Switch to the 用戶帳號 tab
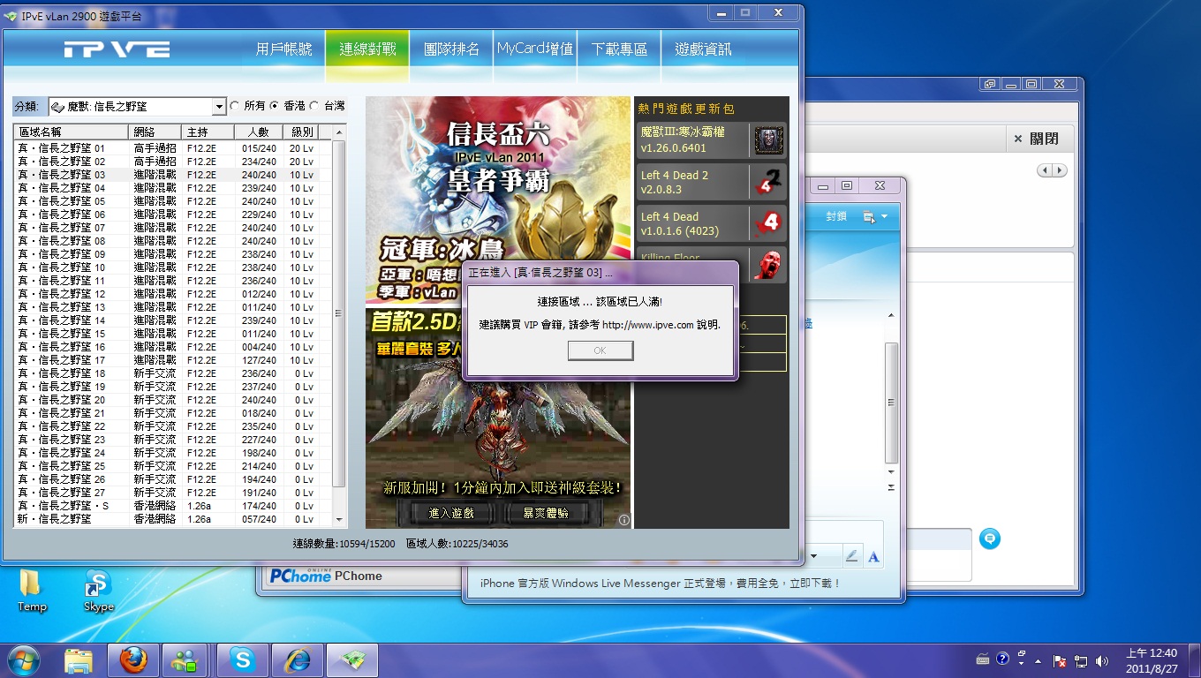This screenshot has width=1201, height=678. pyautogui.click(x=283, y=49)
